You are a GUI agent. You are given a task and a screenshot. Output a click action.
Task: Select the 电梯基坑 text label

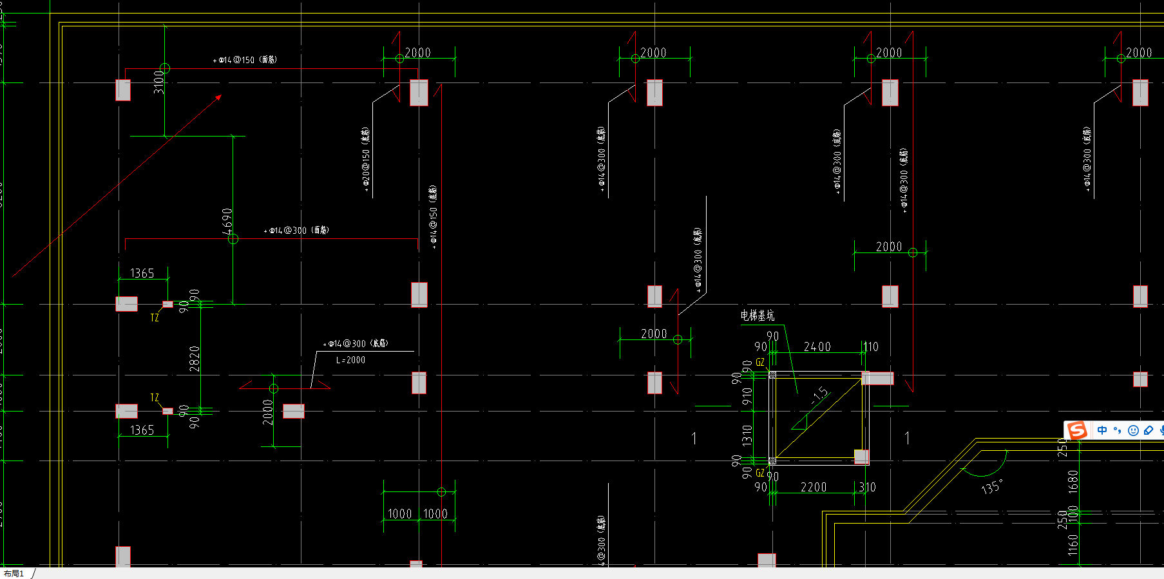click(758, 316)
